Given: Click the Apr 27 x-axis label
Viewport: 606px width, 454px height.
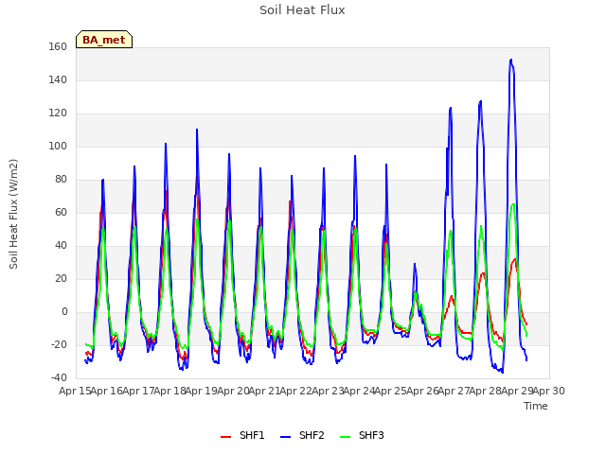Looking at the screenshot, I should 454,391.
